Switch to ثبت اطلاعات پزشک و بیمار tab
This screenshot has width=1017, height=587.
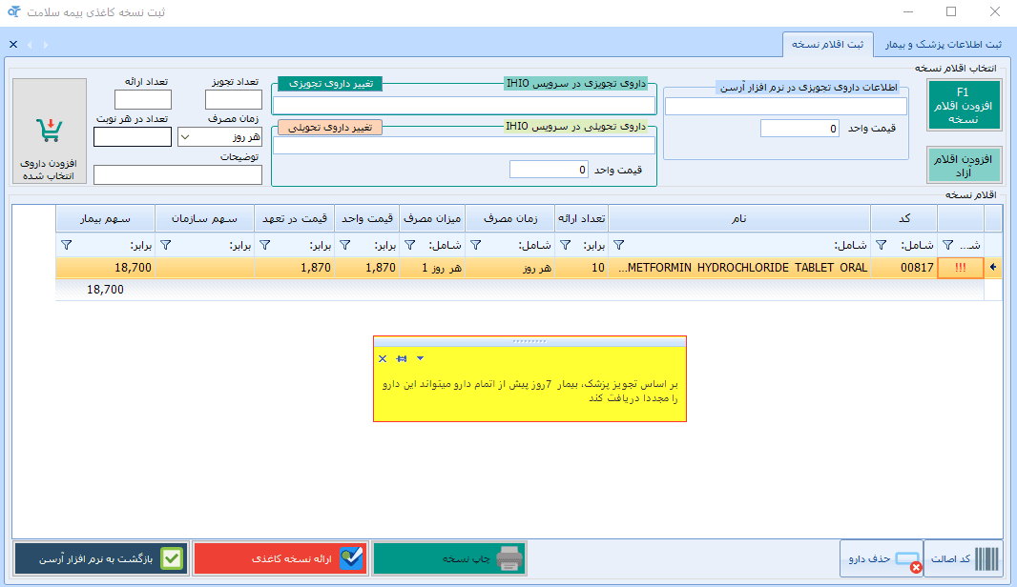943,45
